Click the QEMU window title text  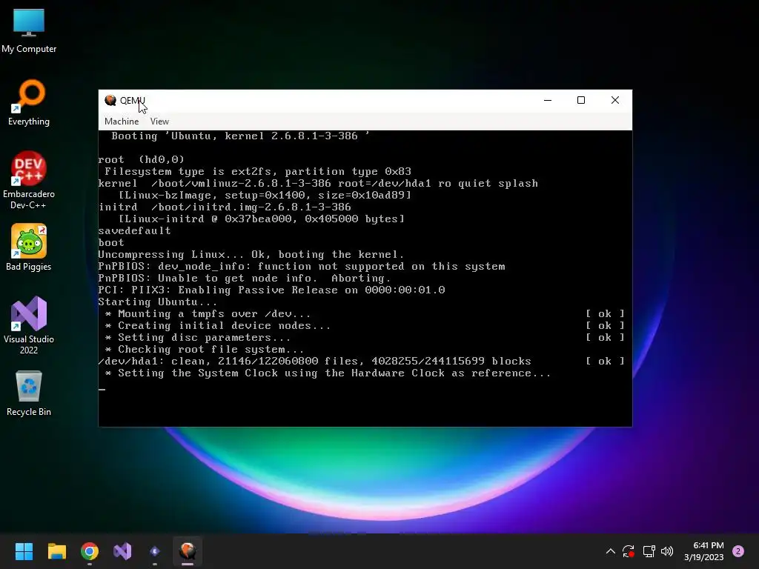pyautogui.click(x=132, y=100)
